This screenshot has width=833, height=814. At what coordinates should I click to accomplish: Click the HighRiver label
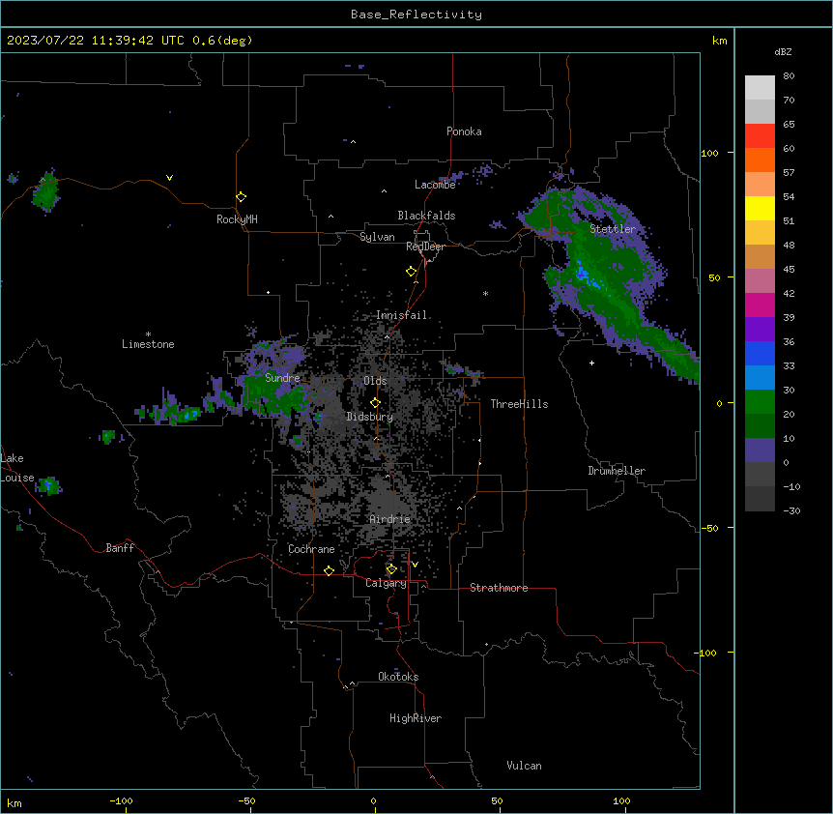[x=416, y=718]
